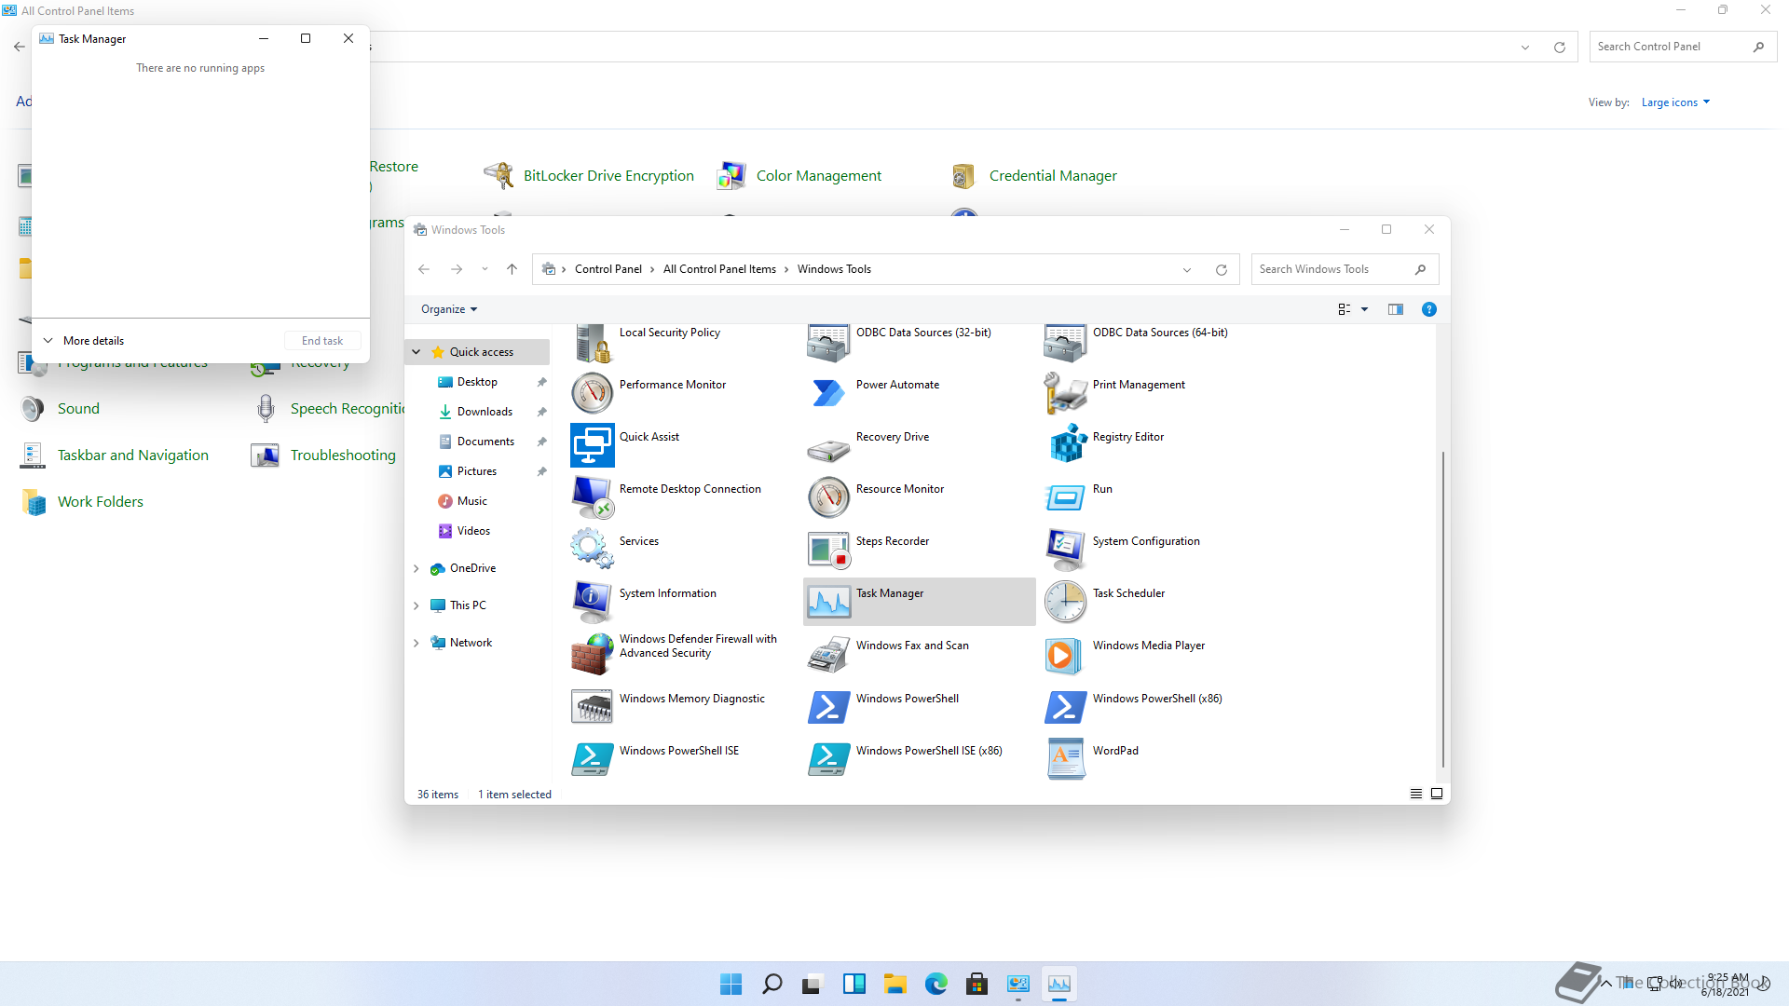Open the Resource Monitor icon
Viewport: 1789px width, 1006px height.
(829, 497)
